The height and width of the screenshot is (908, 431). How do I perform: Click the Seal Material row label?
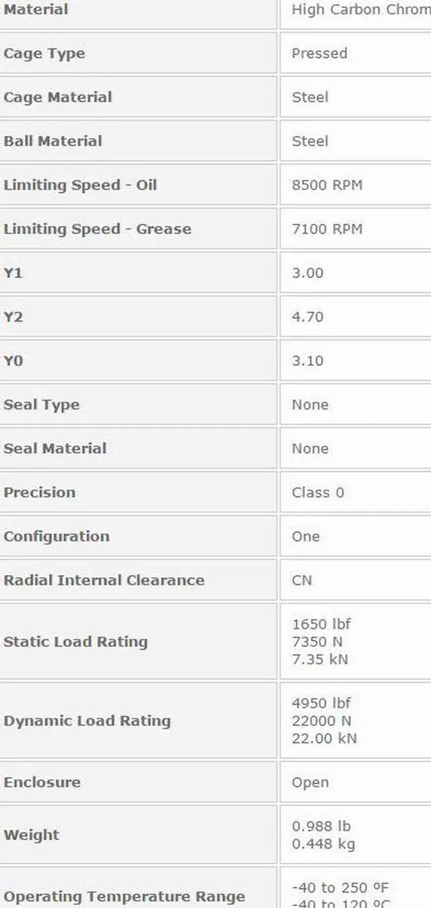point(55,449)
